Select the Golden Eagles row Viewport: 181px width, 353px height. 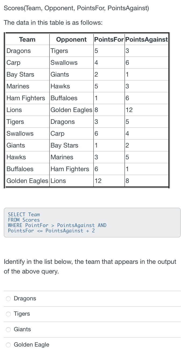27,181
